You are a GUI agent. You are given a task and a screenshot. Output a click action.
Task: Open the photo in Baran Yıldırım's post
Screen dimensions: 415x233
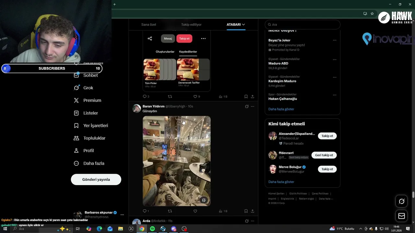pyautogui.click(x=177, y=161)
